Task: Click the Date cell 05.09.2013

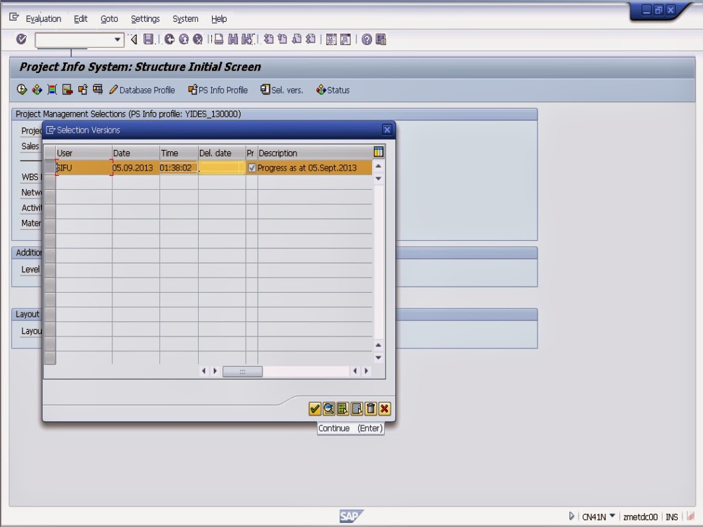Action: coord(136,168)
